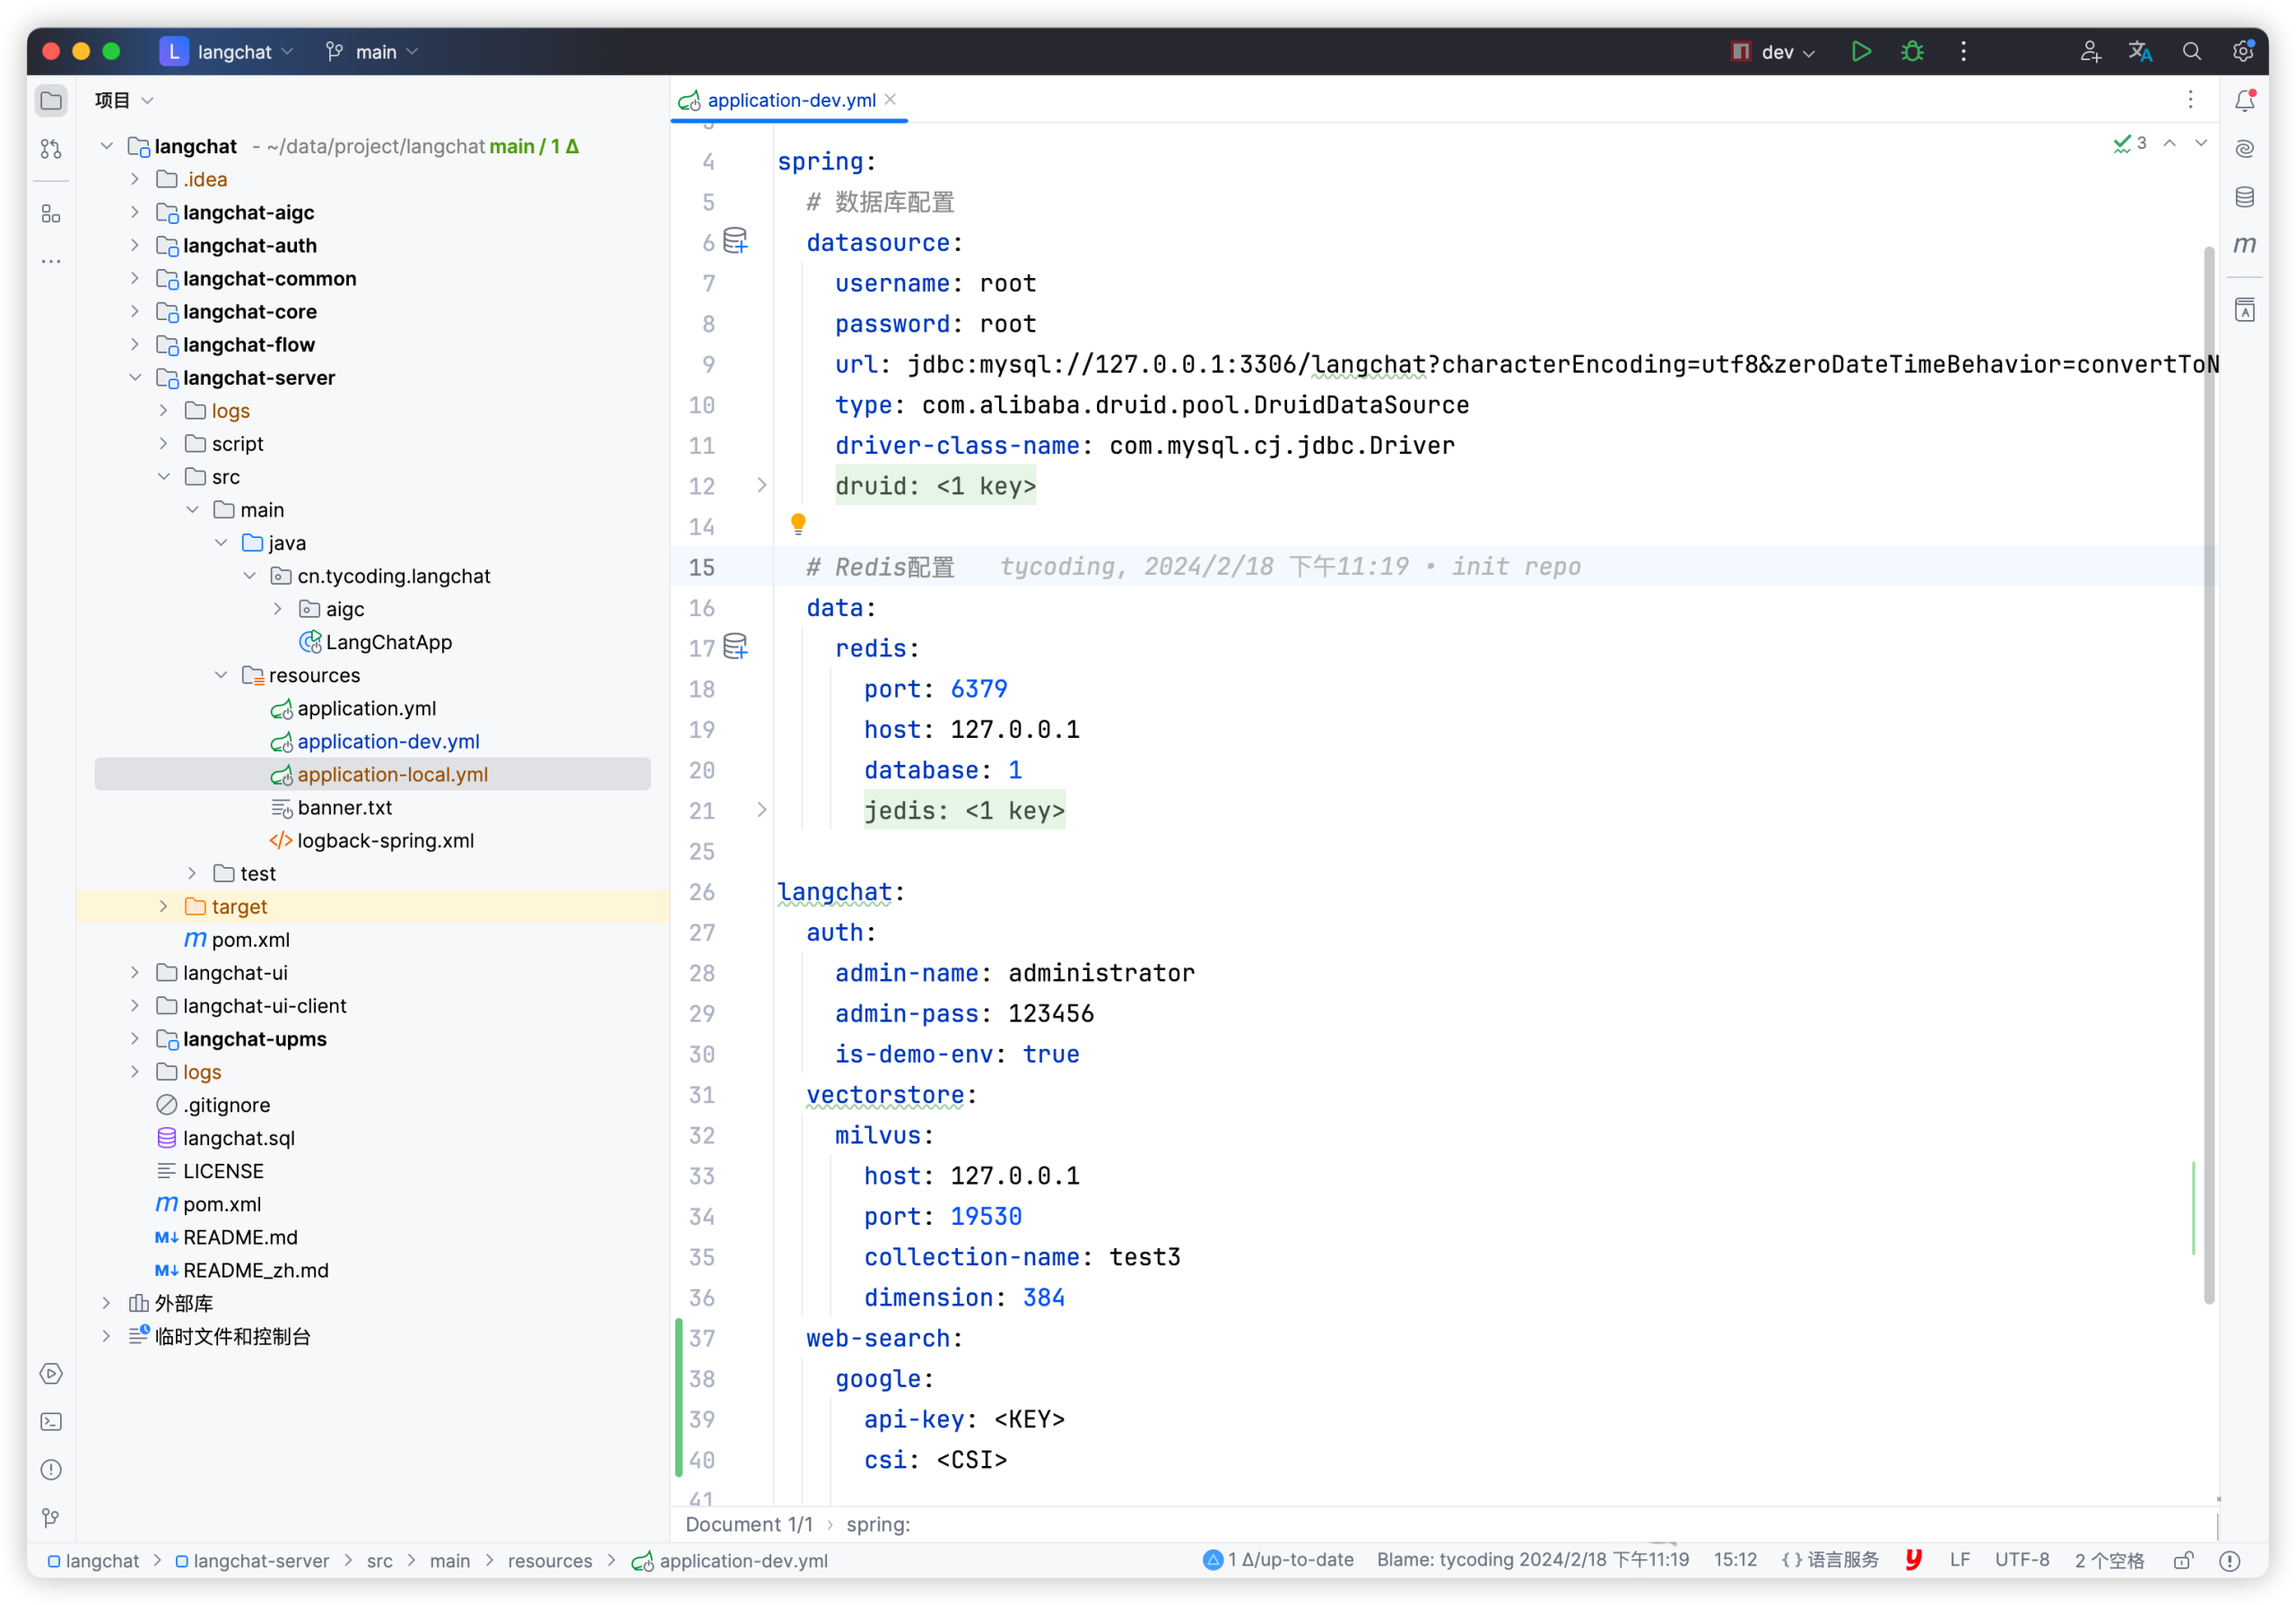Click the lightbulb quick-fix icon

tap(798, 523)
